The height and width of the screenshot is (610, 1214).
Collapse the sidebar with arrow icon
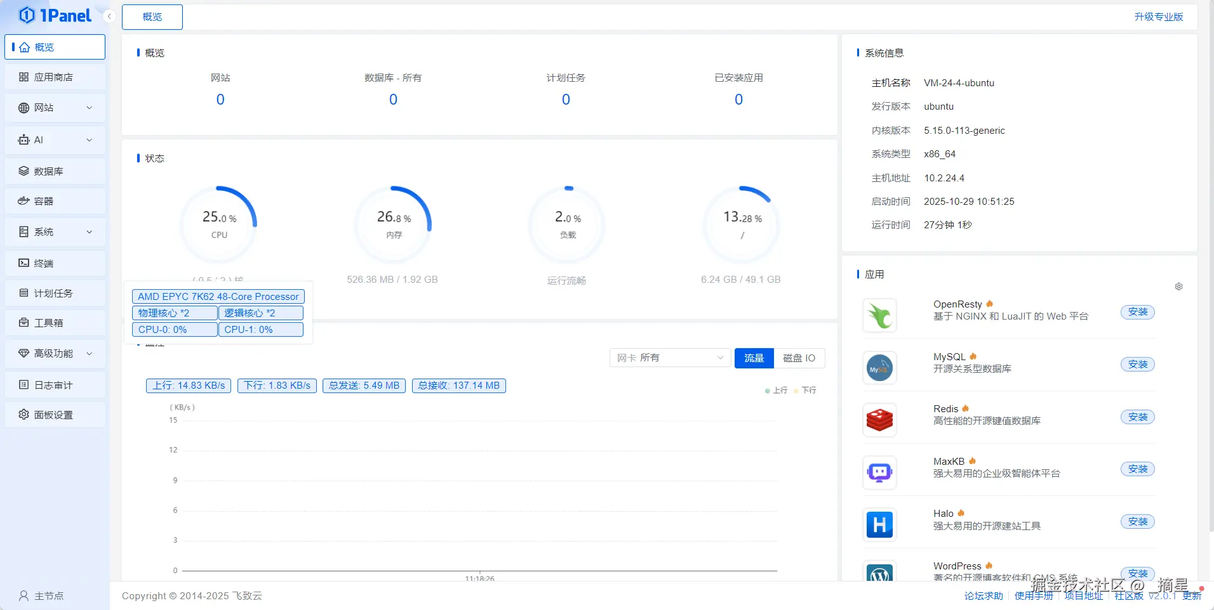tap(109, 16)
